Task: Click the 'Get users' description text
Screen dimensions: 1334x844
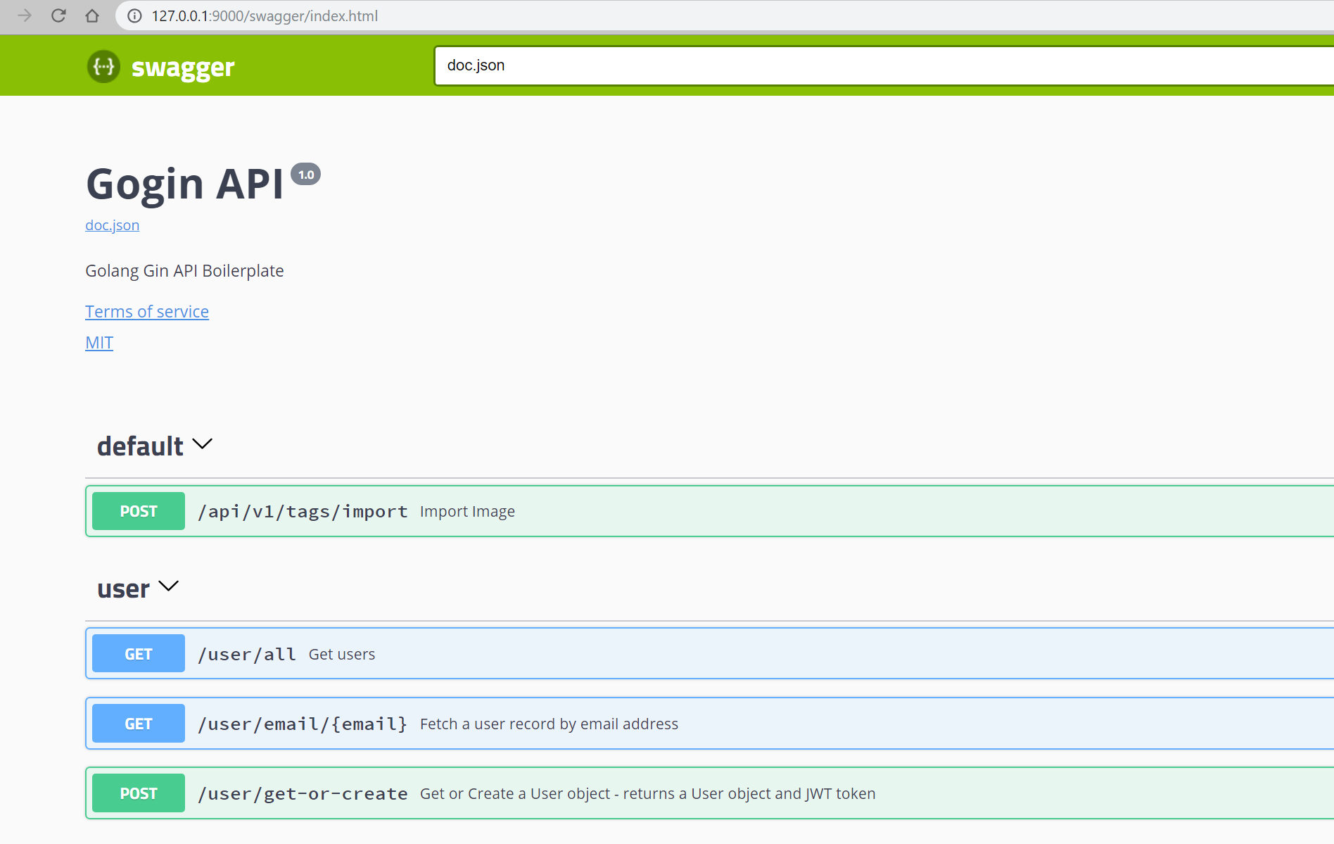Action: tap(342, 655)
